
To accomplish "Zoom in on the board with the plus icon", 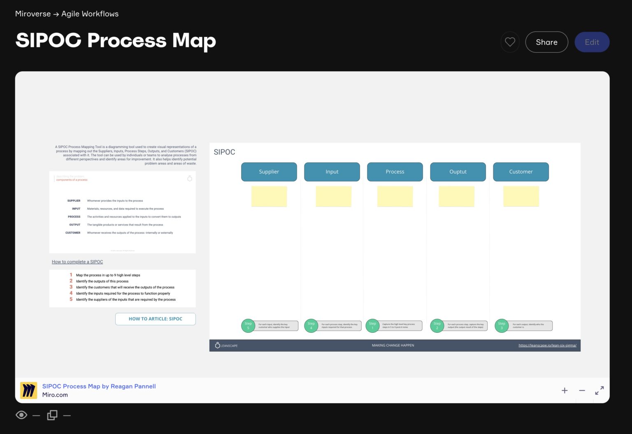I will pyautogui.click(x=565, y=390).
